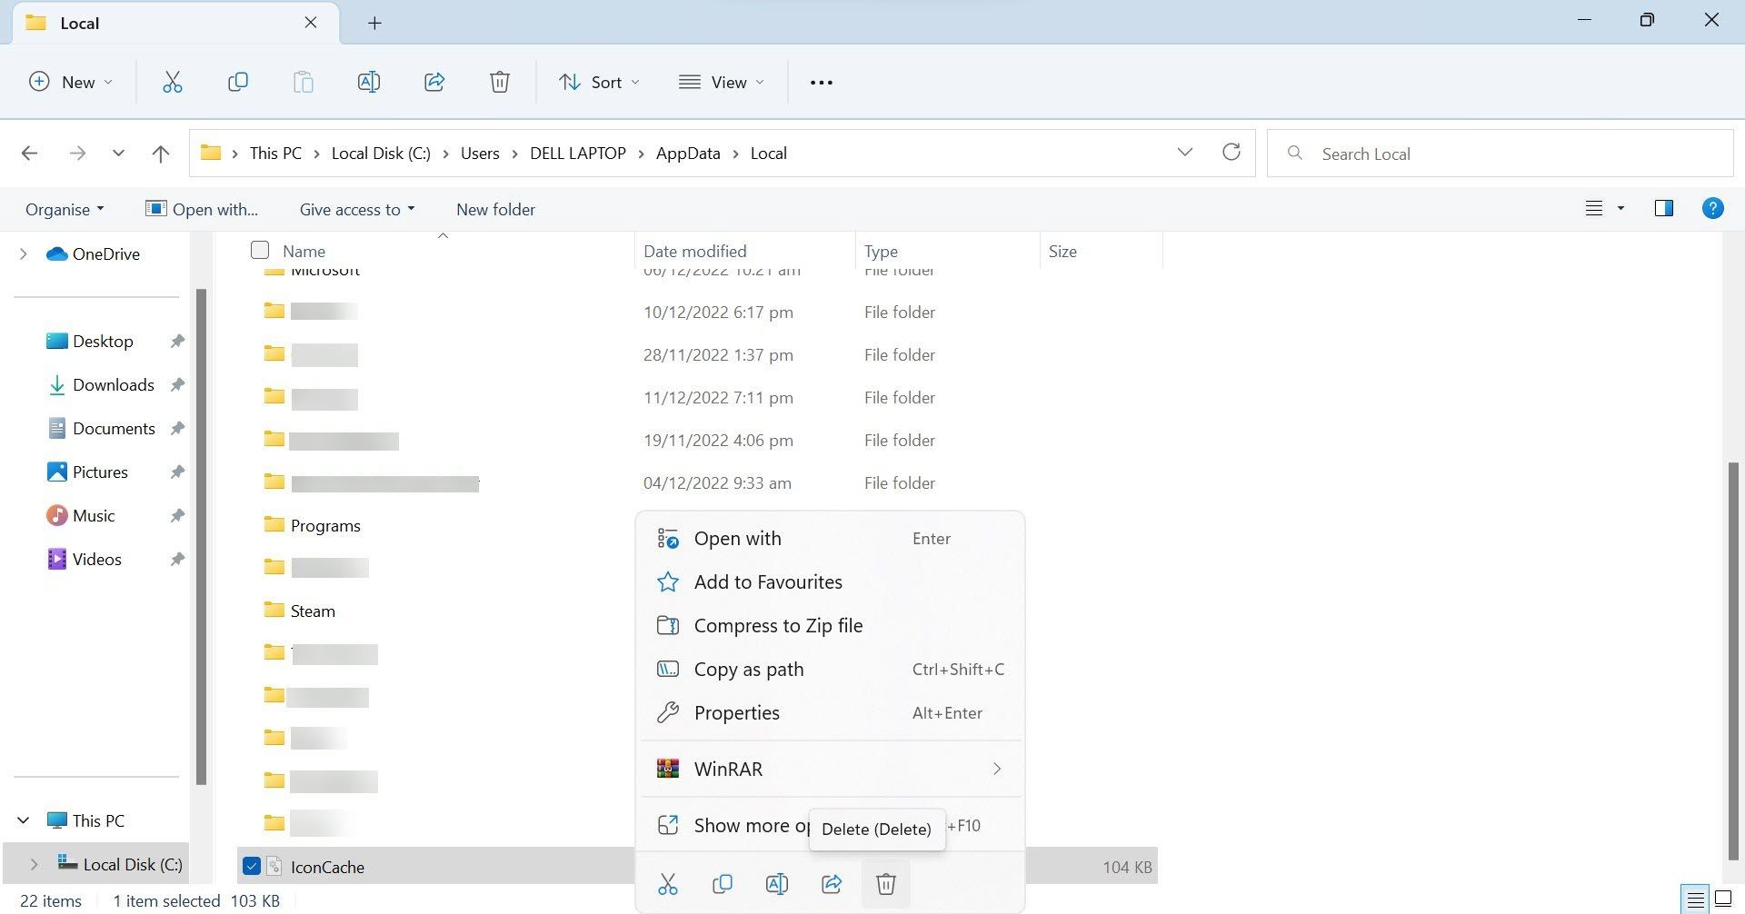Viewport: 1745px width, 914px height.
Task: Toggle the preview pane icon near top right
Action: pyautogui.click(x=1663, y=208)
